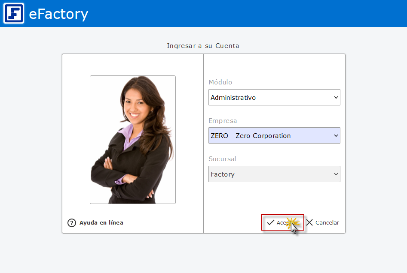Click the X icon beside Cancelar
Screen dimensions: 407x273
click(309, 223)
